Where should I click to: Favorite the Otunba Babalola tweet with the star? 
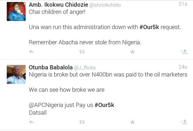click(x=132, y=122)
